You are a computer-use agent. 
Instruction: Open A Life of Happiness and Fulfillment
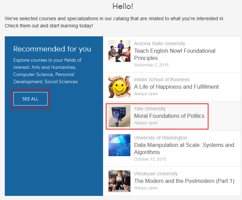pyautogui.click(x=176, y=87)
